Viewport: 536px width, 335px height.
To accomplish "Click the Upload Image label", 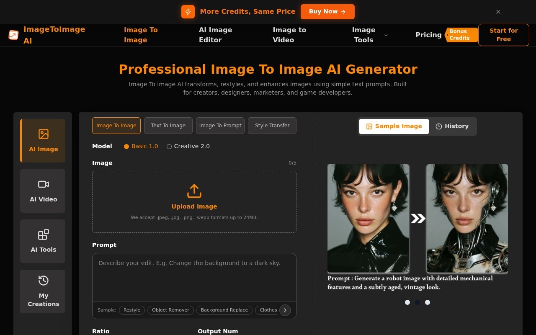I will [x=194, y=206].
